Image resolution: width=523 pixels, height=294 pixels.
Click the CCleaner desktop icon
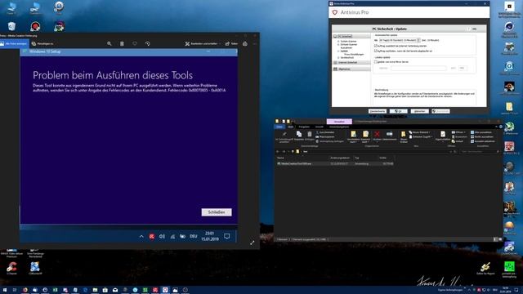[x=11, y=269]
